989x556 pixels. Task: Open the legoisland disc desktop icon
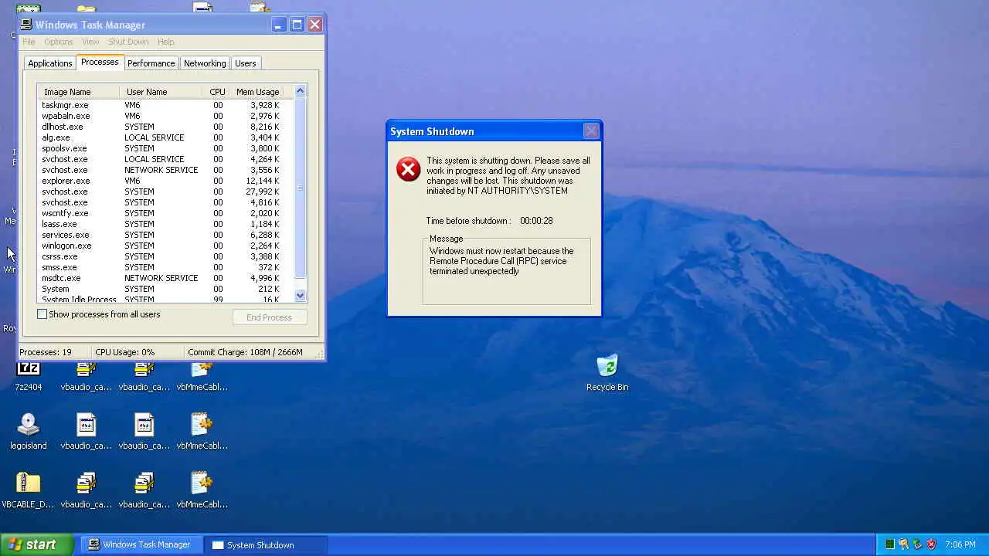[x=29, y=432]
